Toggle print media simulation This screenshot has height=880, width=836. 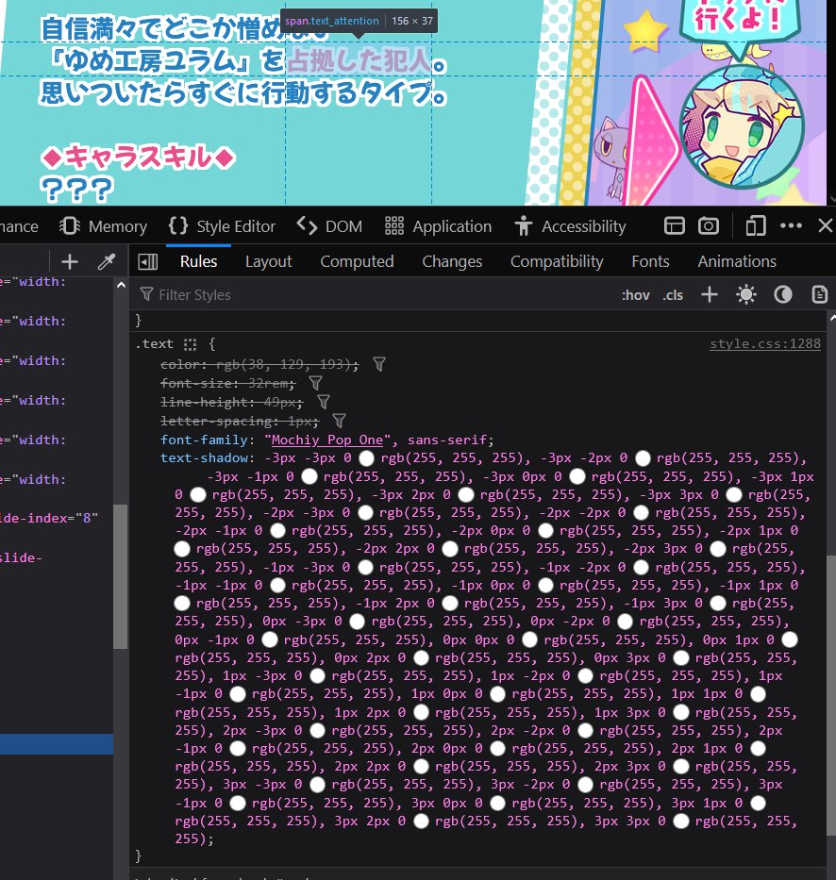[820, 295]
